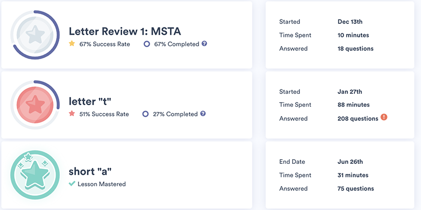Click the Dec 13th started date

(x=350, y=22)
